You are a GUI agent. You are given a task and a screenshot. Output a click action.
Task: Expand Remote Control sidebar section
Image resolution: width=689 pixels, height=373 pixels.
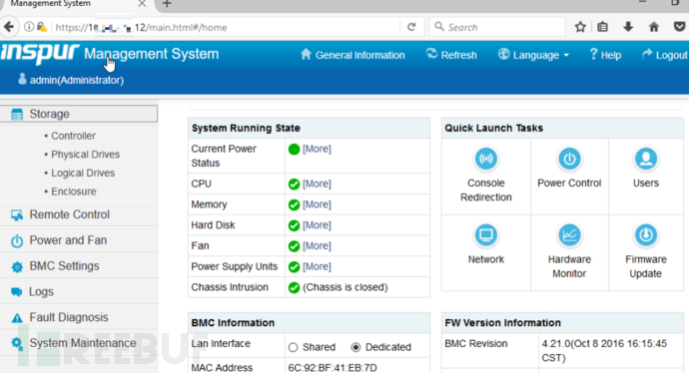click(79, 214)
